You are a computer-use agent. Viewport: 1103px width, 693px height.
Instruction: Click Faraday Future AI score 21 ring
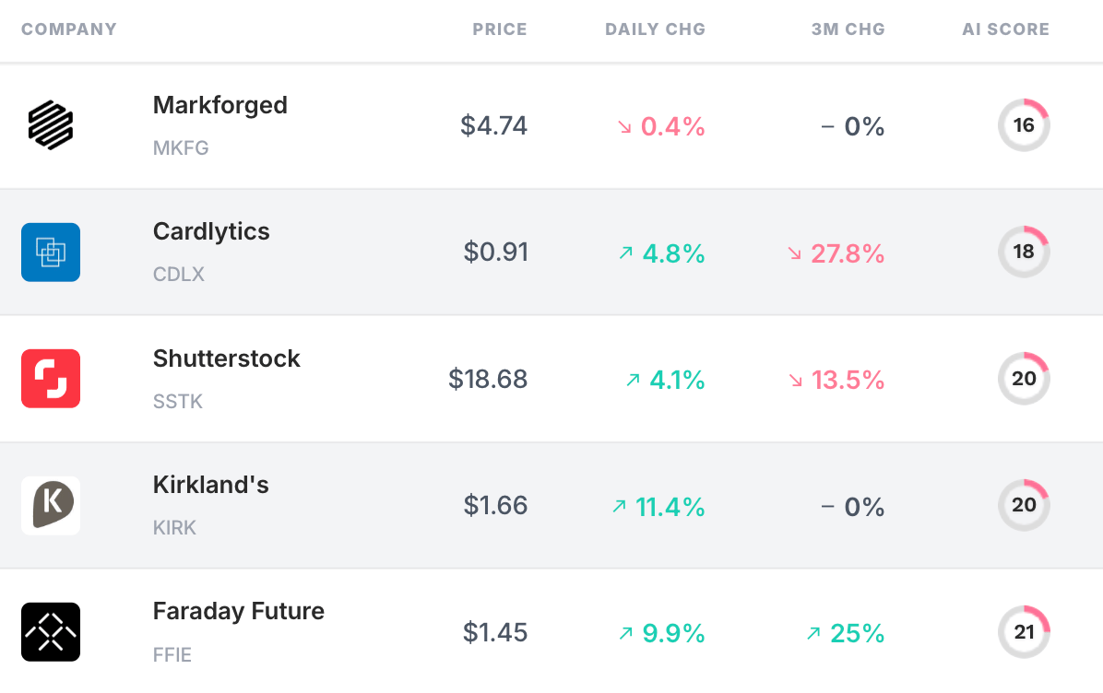[x=1024, y=632]
